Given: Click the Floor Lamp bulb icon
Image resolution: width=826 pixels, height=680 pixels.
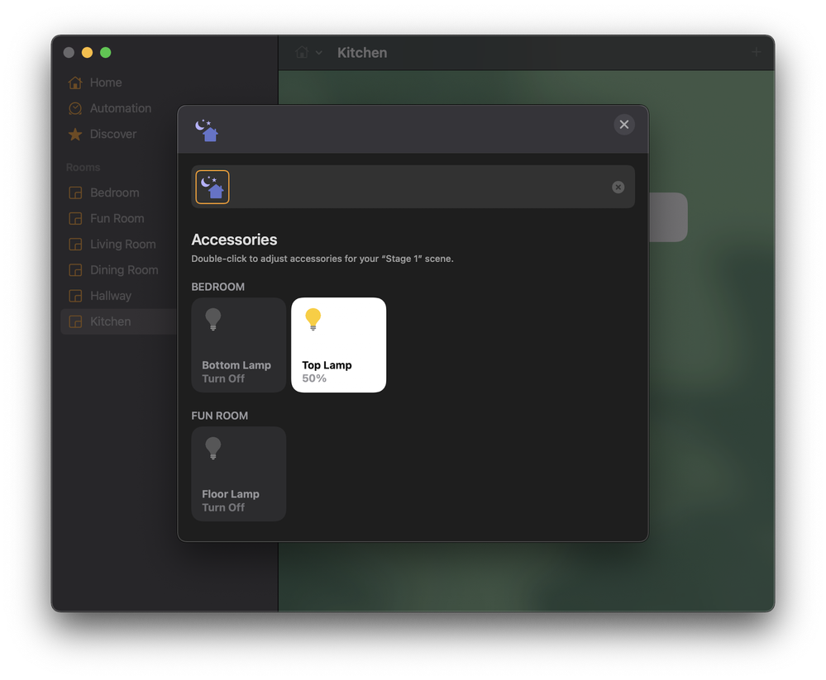Looking at the screenshot, I should (213, 448).
